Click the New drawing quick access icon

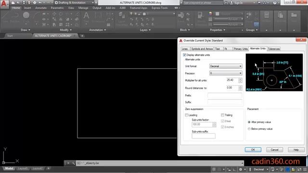pos(13,3)
